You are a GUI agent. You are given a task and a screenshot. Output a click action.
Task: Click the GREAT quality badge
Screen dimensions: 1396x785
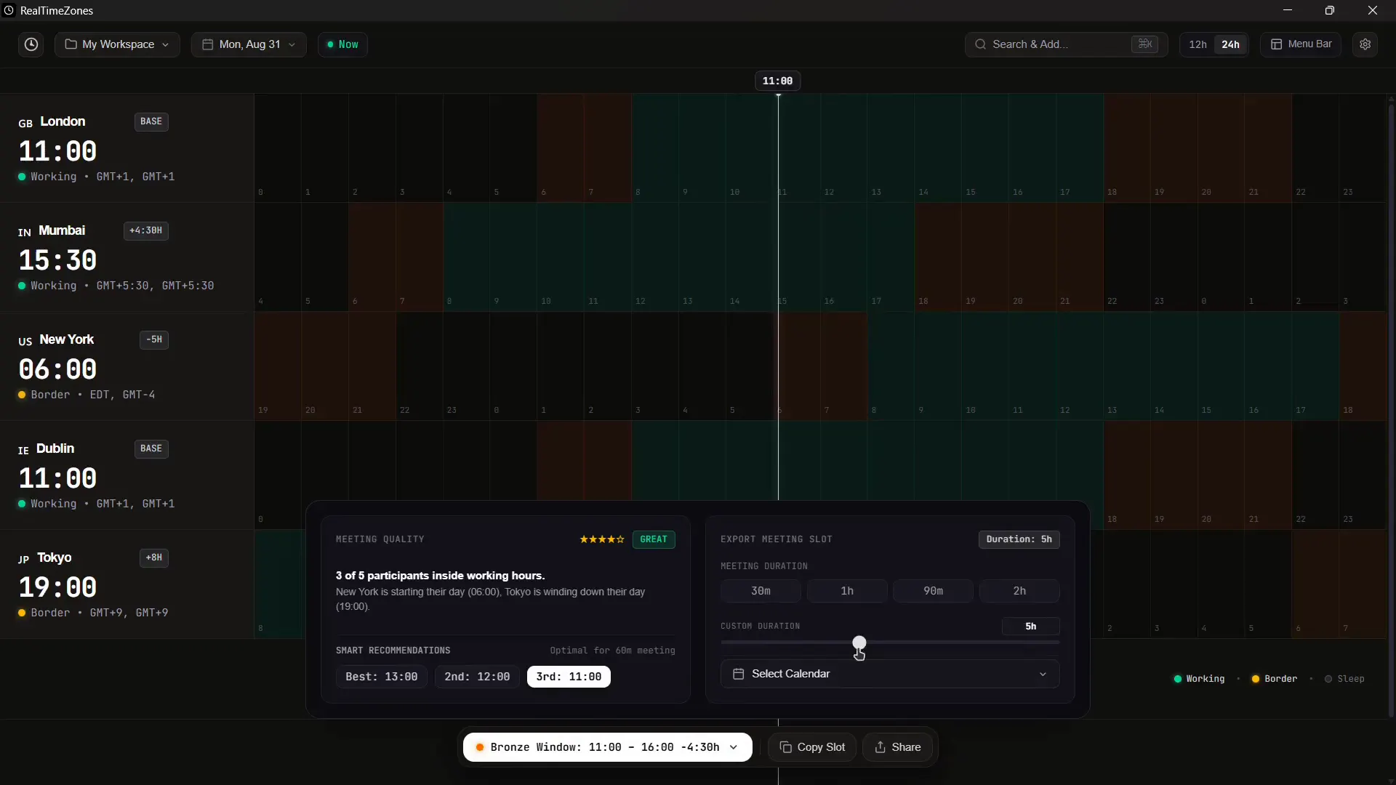654,539
